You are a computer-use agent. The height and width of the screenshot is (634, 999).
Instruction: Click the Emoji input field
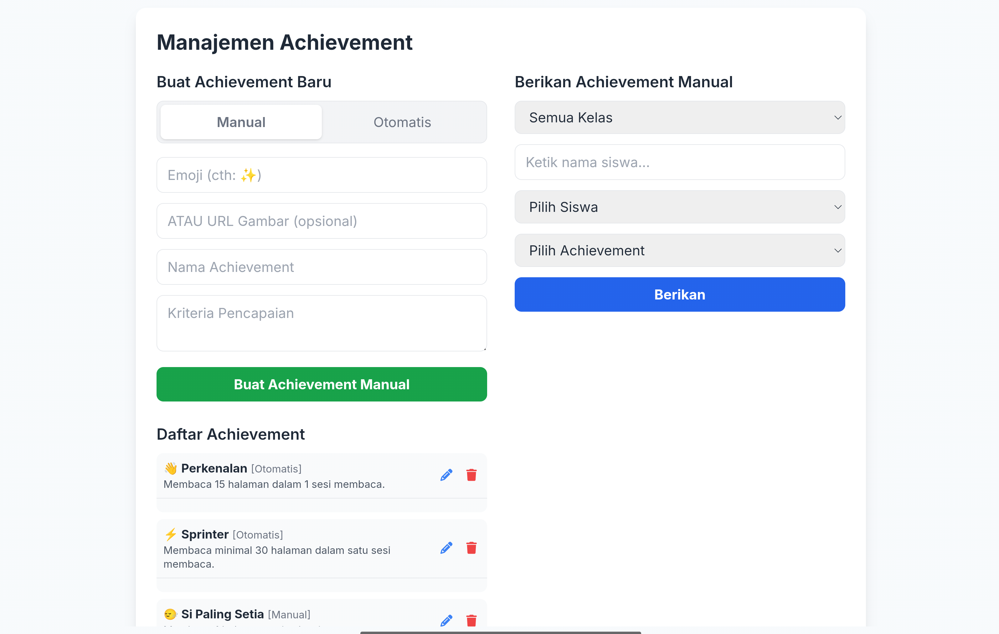pyautogui.click(x=322, y=175)
